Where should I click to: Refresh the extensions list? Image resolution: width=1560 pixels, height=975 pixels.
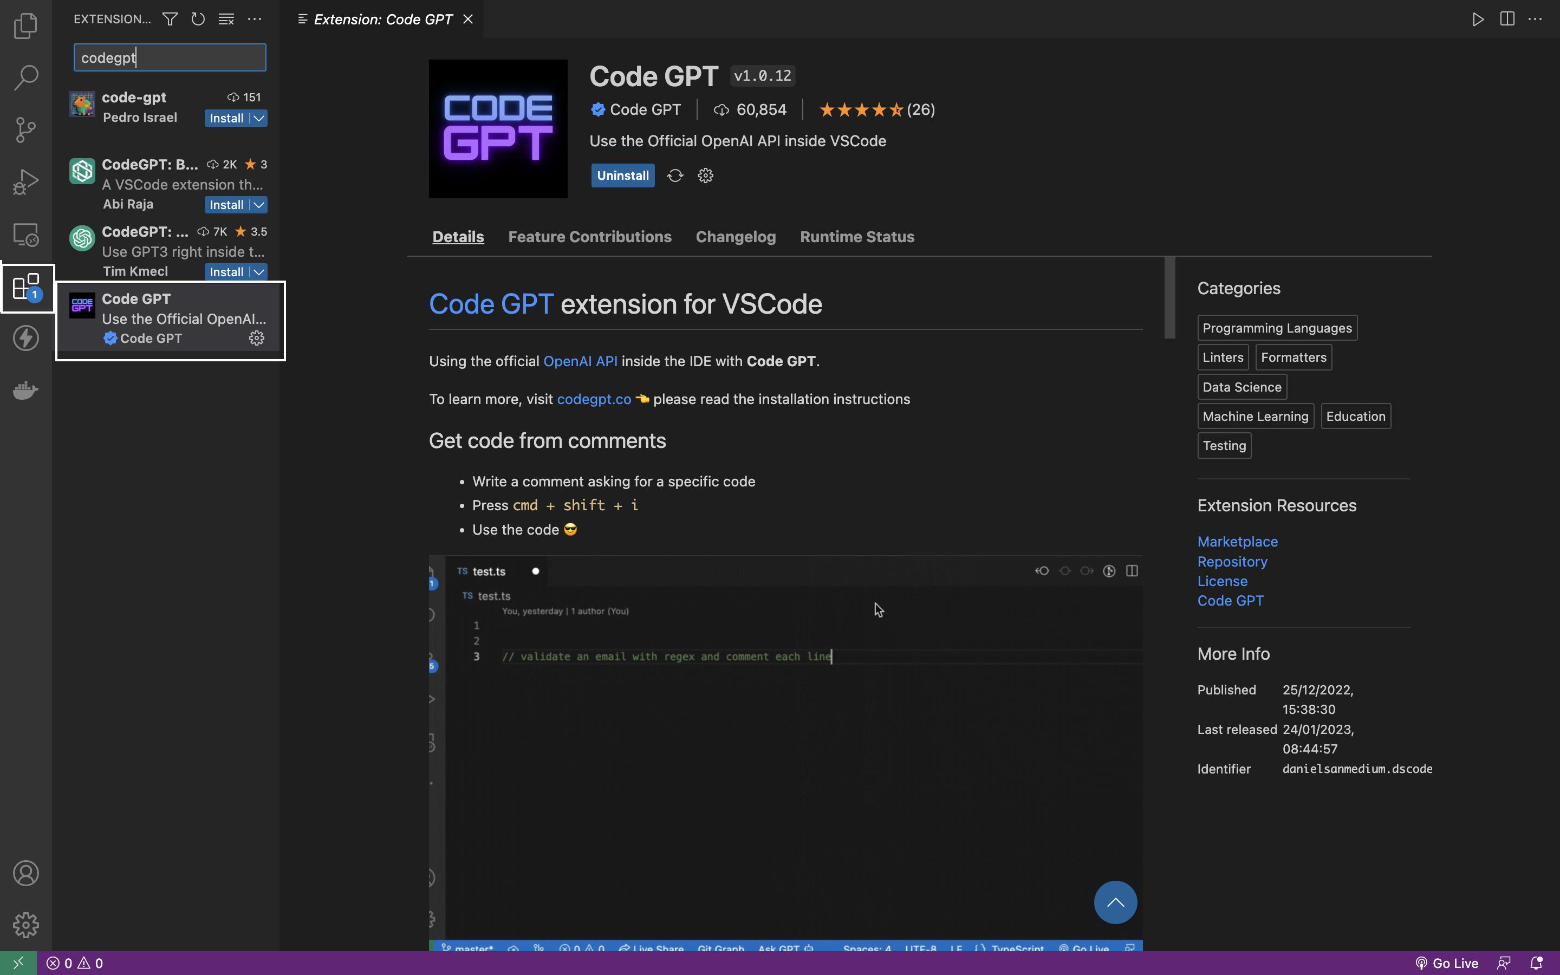[198, 19]
